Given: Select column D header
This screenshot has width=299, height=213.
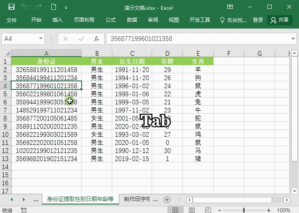Looking at the screenshot, I should [167, 53].
